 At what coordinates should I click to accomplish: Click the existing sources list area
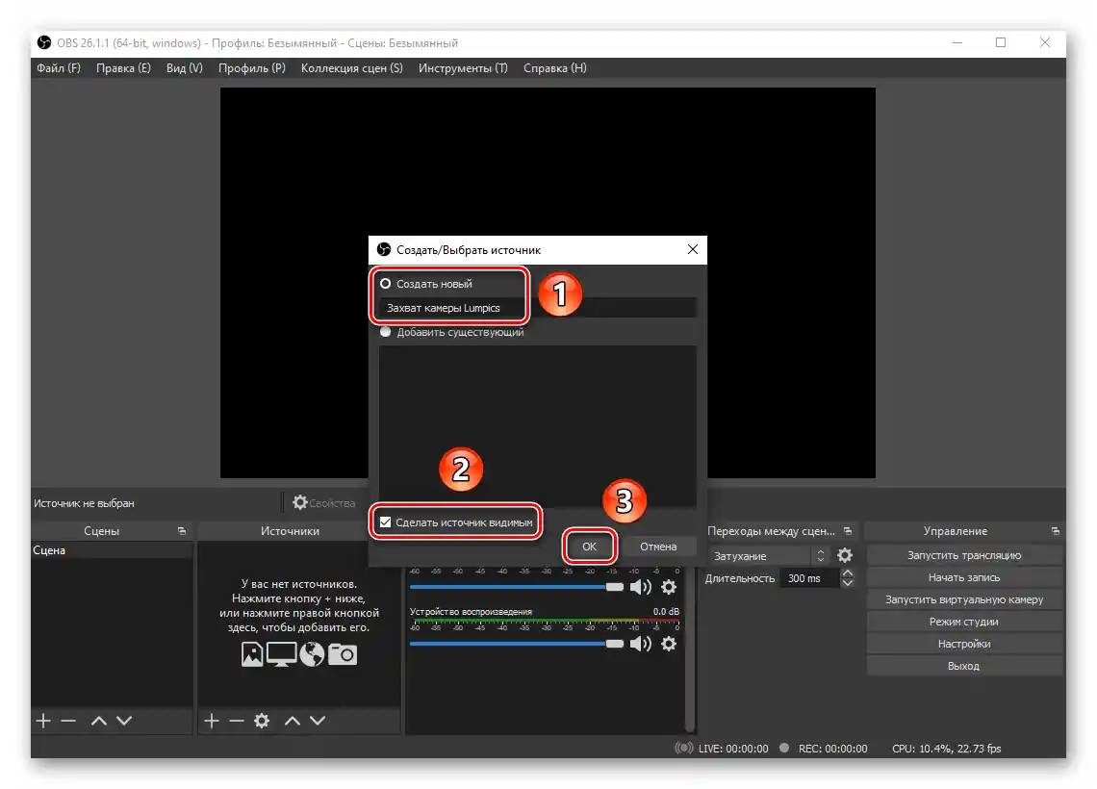tap(537, 425)
